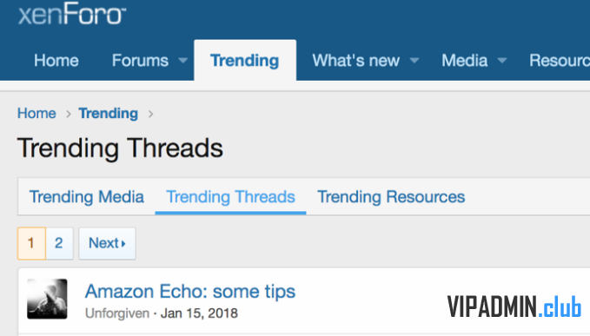Click the Trending breadcrumb link

click(x=109, y=113)
